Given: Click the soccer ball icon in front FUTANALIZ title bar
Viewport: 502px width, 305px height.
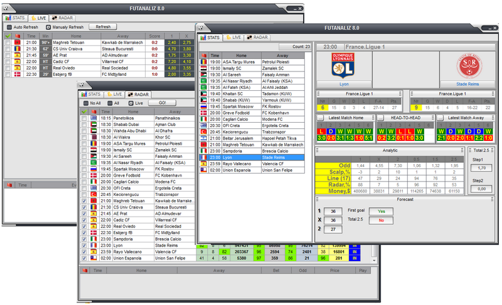Looking at the screenshot, I should (200, 28).
